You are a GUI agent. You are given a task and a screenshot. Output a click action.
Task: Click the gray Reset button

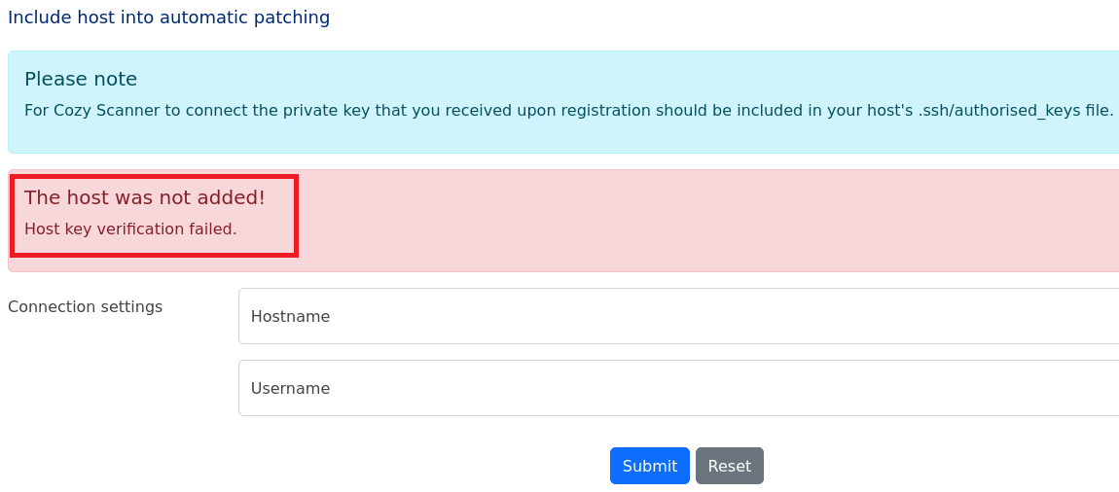coord(729,466)
